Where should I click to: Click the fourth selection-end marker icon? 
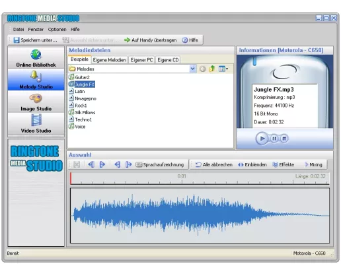128,164
